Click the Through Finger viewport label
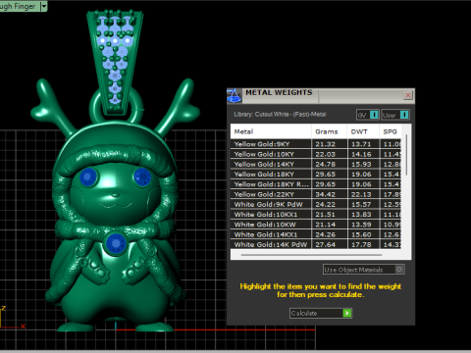This screenshot has width=471, height=353. pyautogui.click(x=18, y=6)
